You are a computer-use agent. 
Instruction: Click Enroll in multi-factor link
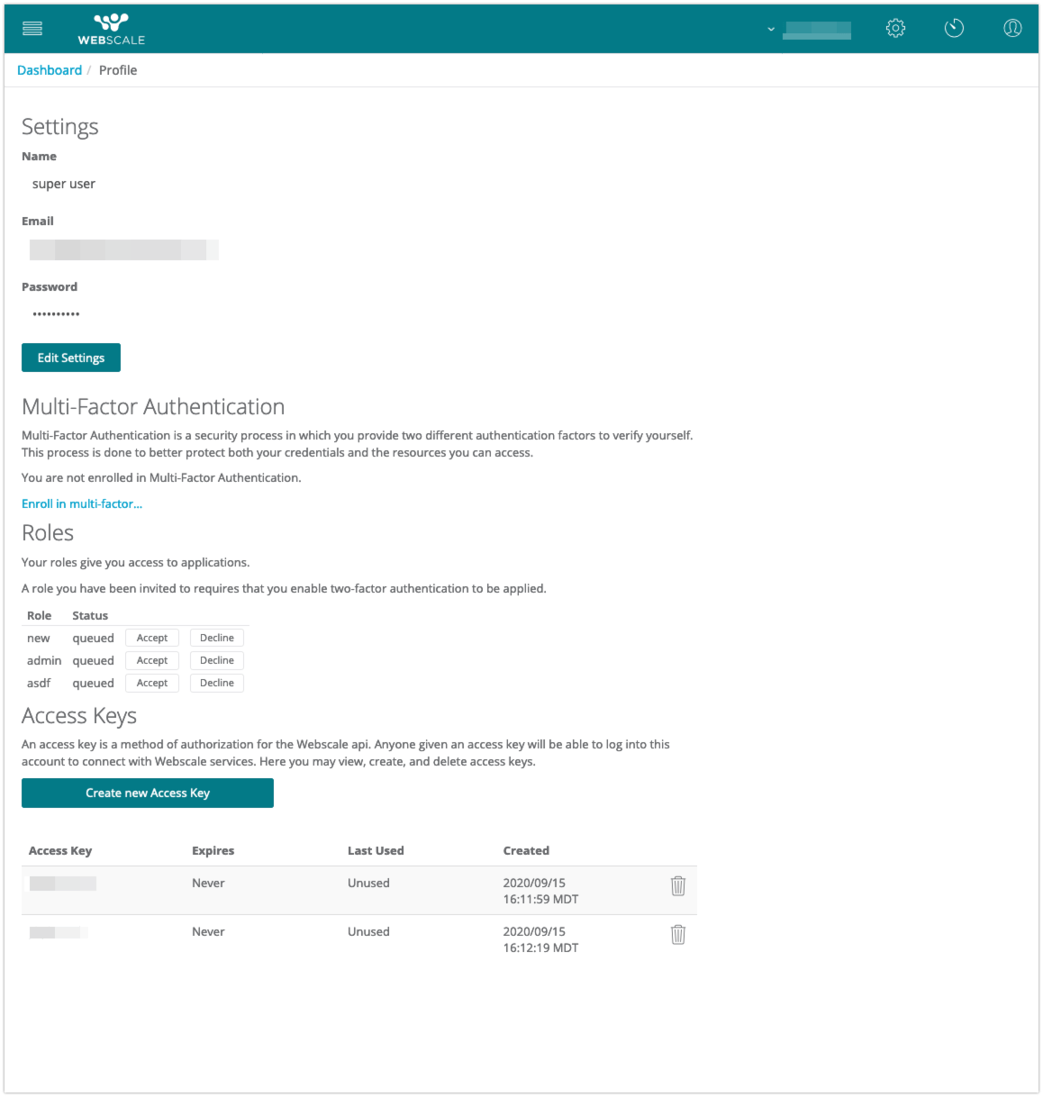[x=82, y=504]
